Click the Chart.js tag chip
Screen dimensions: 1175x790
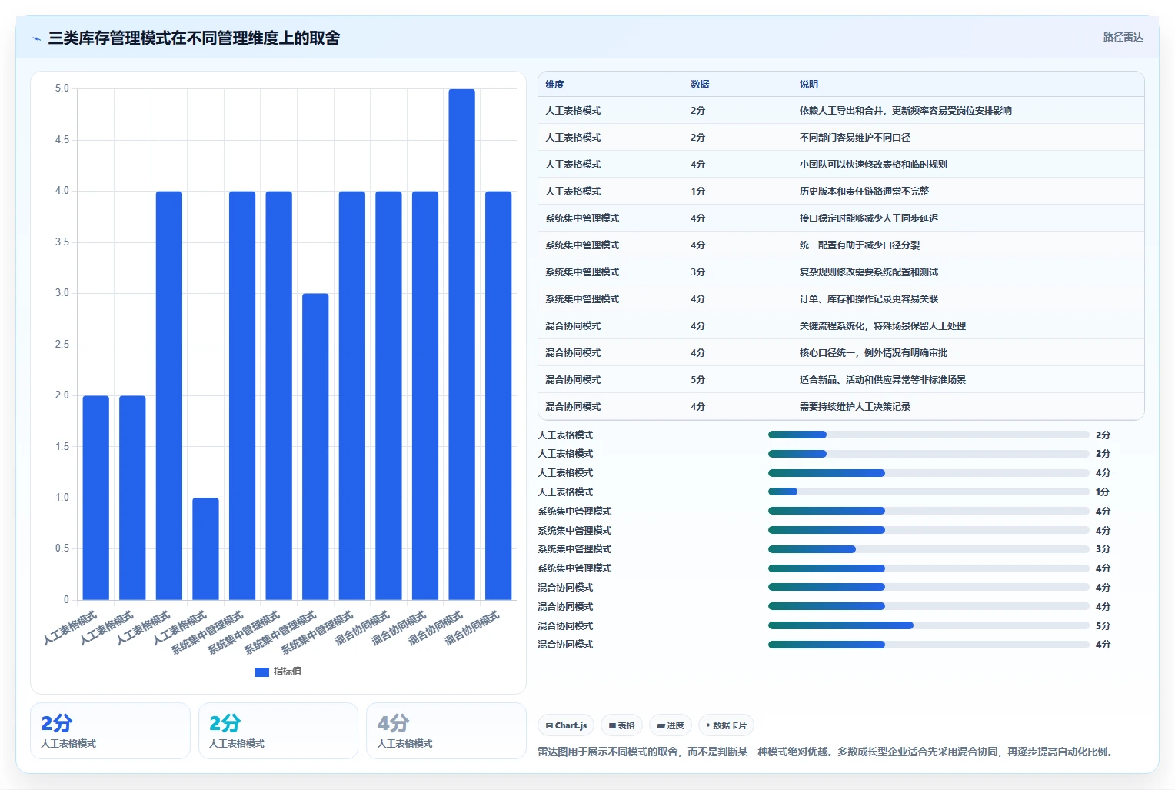[x=566, y=725]
